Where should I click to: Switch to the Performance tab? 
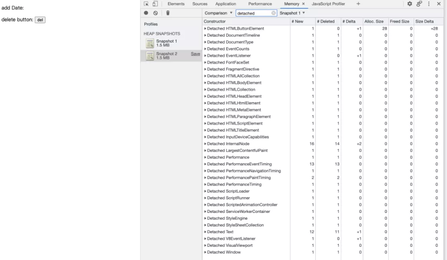(260, 4)
